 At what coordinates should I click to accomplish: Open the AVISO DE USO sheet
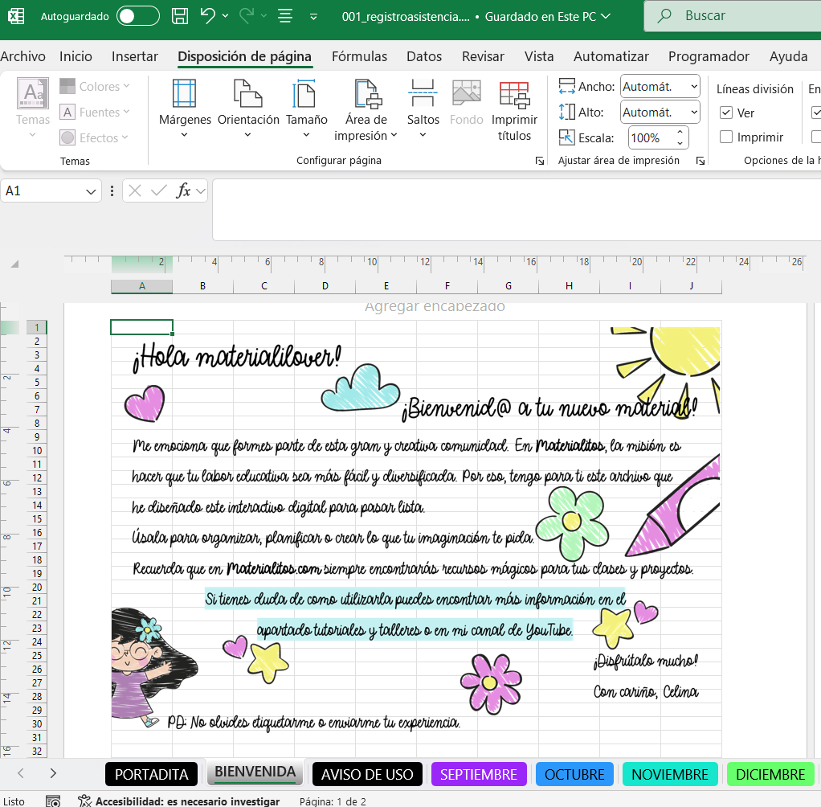(x=367, y=775)
